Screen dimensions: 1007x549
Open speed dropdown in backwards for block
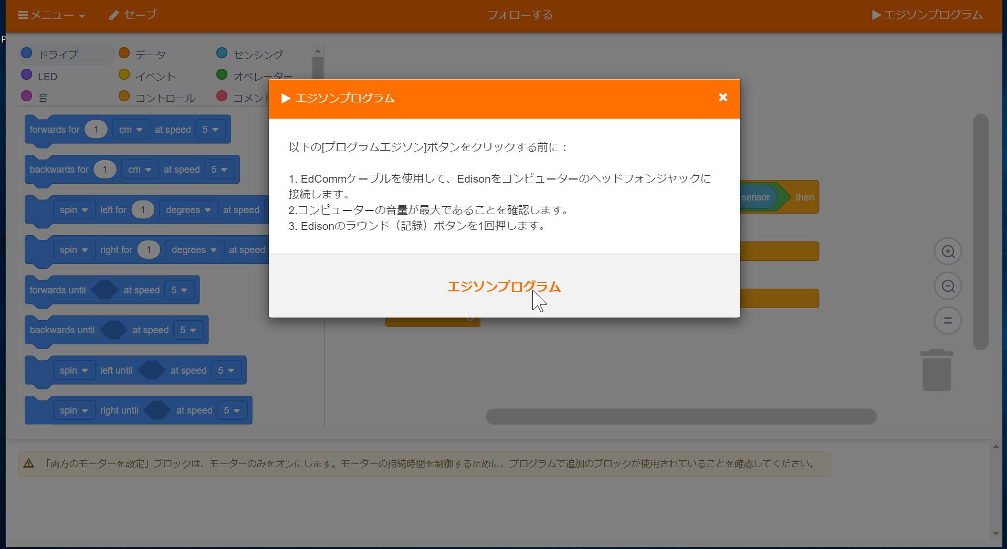click(x=219, y=170)
